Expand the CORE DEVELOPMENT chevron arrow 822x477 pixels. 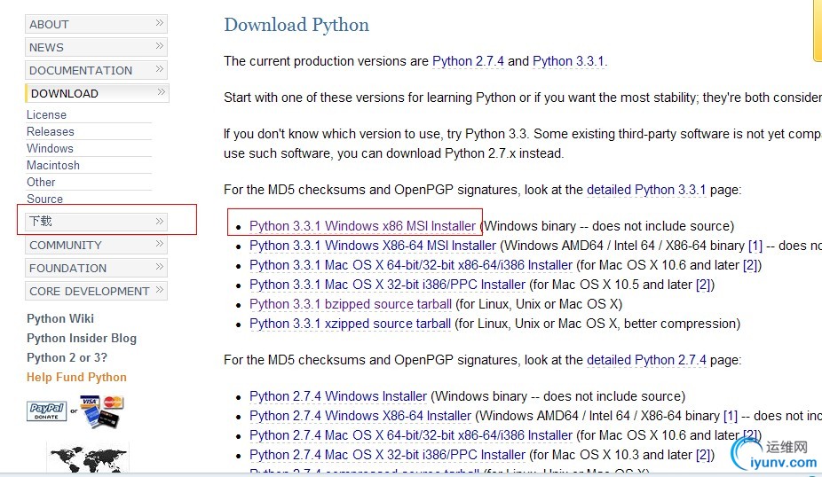[160, 290]
